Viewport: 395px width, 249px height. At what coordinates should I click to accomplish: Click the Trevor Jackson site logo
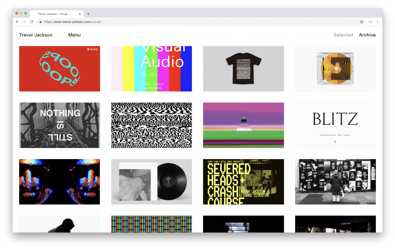tap(36, 35)
